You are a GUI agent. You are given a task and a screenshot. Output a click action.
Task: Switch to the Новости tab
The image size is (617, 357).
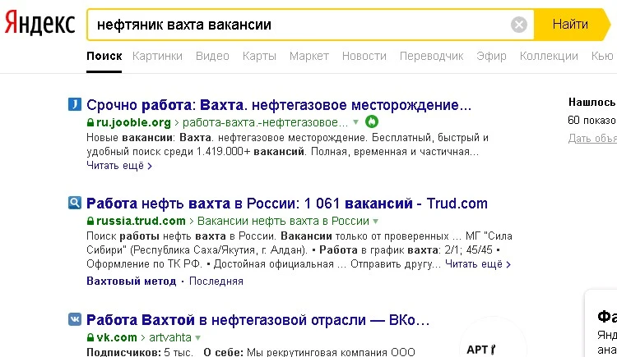click(x=364, y=56)
